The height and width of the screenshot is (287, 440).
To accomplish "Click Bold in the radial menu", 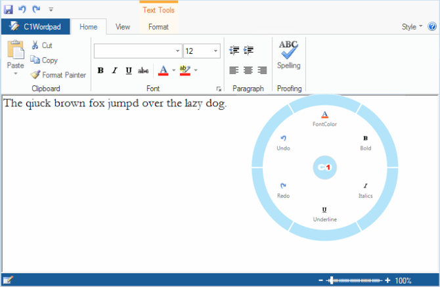I will pos(366,143).
